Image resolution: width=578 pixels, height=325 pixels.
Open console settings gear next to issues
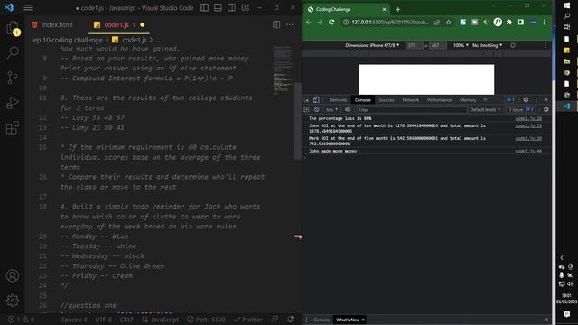[545, 109]
